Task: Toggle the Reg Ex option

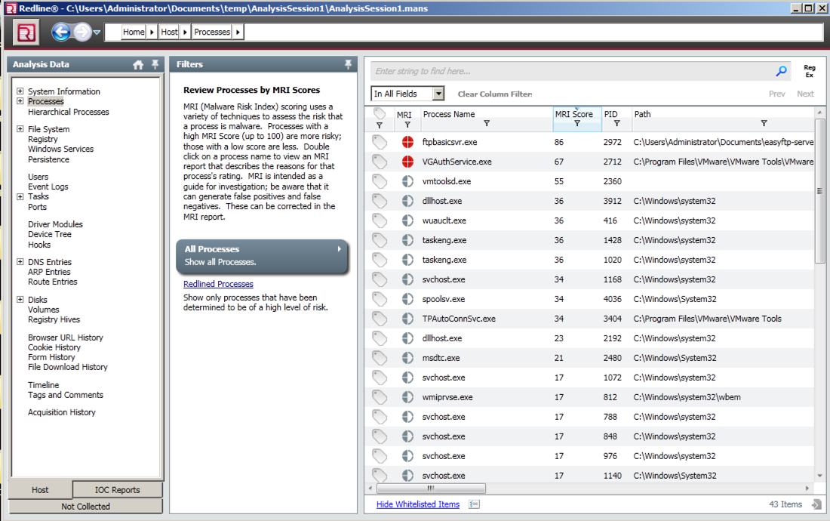Action: click(810, 71)
